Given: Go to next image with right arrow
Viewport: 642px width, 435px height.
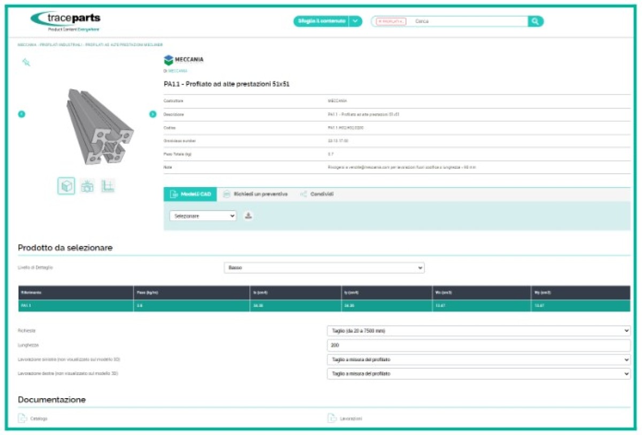Looking at the screenshot, I should (153, 114).
